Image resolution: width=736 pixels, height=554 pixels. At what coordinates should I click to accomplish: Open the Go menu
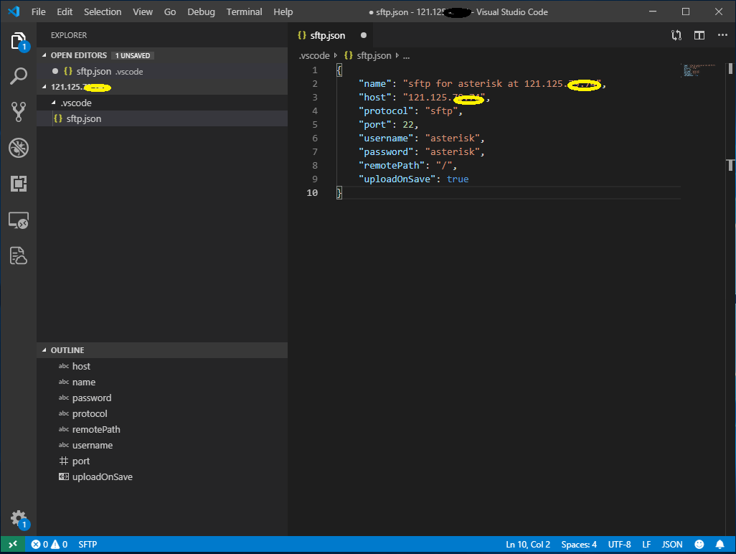[170, 11]
